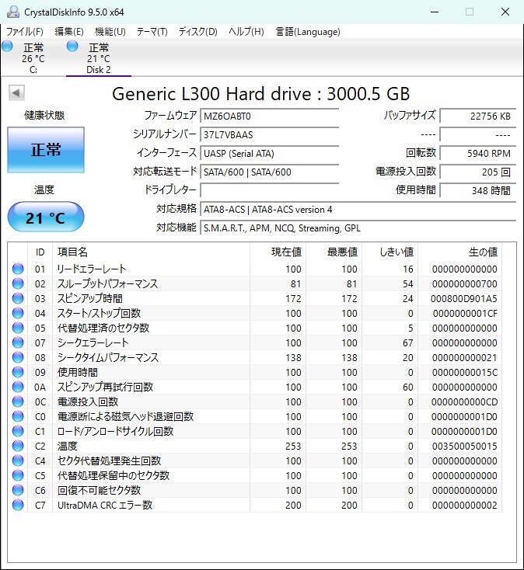Select the シークタイムパフォーマンス attribute name
The height and width of the screenshot is (570, 524).
[x=108, y=358]
